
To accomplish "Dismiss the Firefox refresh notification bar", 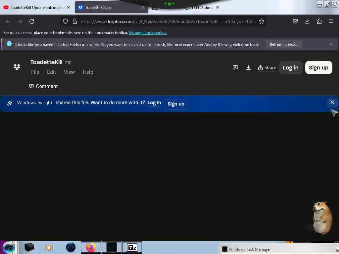I will 331,44.
